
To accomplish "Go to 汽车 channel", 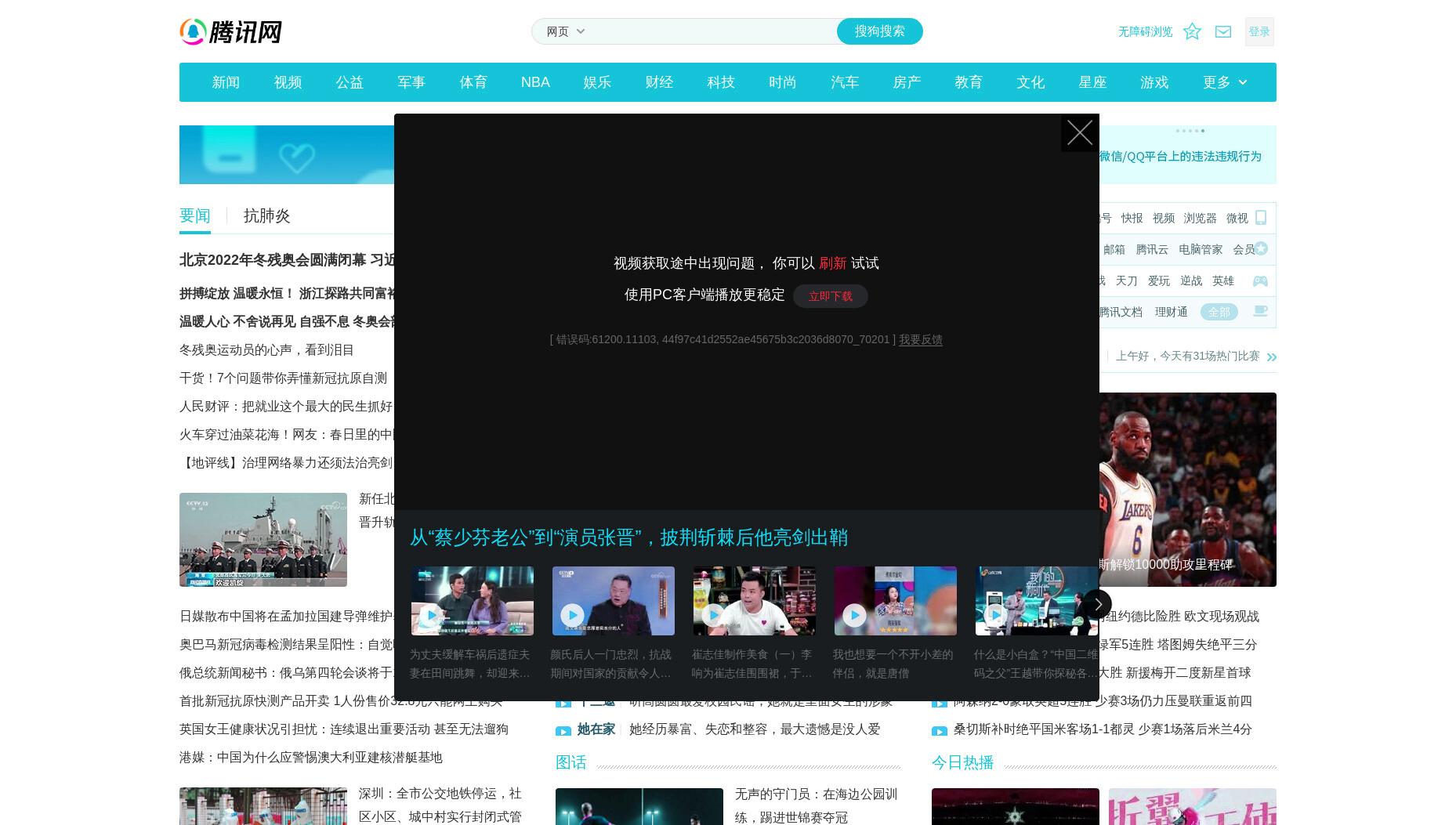I will [845, 82].
